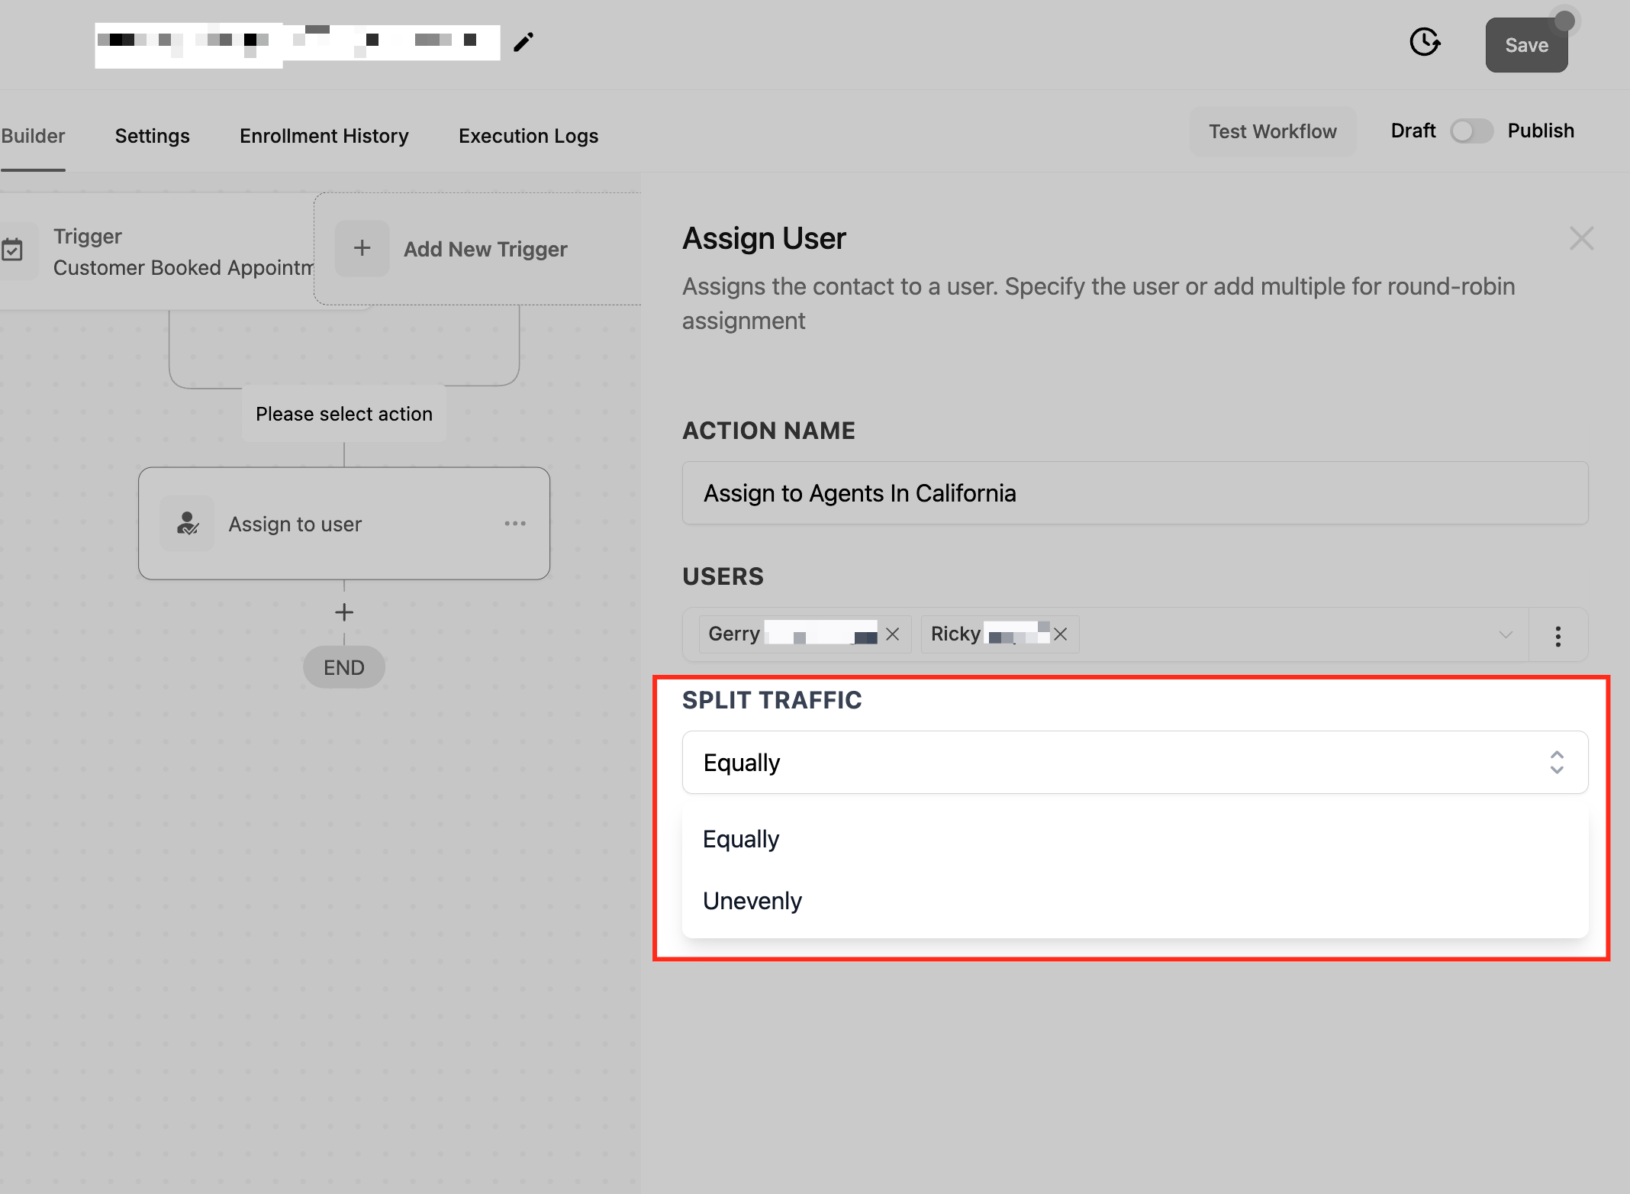Click the calendar check trigger icon
Screen dimensions: 1630x1194
pos(13,250)
